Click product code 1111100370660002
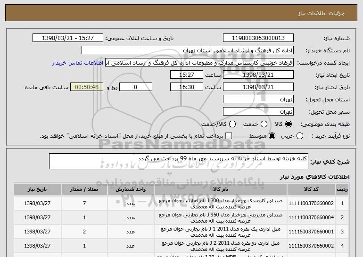The height and width of the screenshot is (257, 363). pyautogui.click(x=311, y=204)
